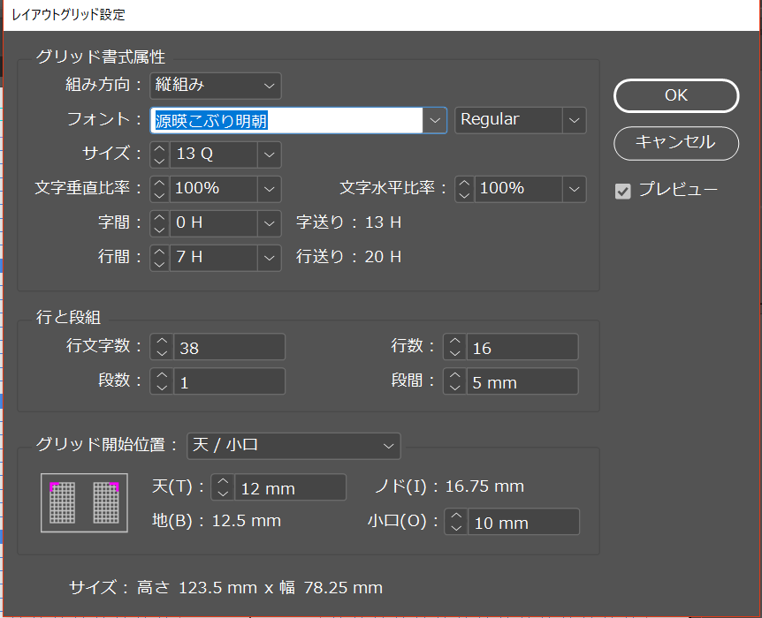Click the レイアウトグリッド設定 dialog title
The width and height of the screenshot is (762, 618).
click(x=68, y=14)
